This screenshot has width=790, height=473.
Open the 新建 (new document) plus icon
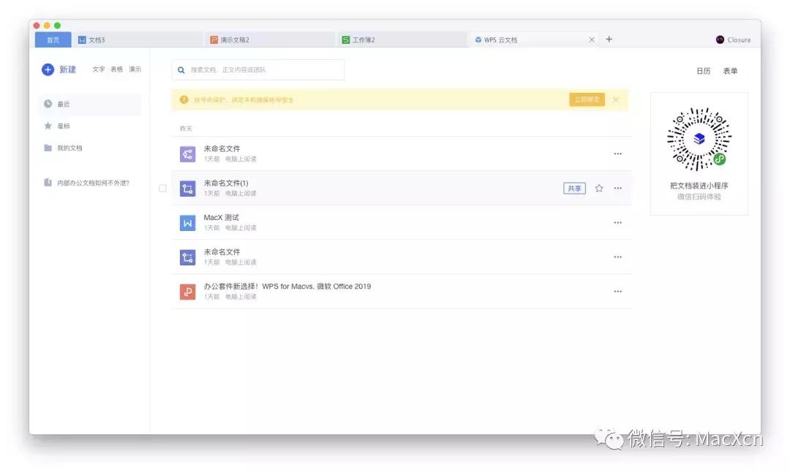point(48,69)
